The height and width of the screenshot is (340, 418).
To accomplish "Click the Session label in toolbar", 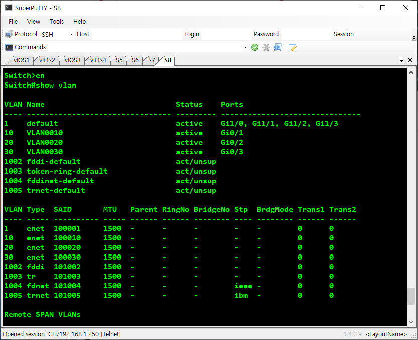I will 344,34.
